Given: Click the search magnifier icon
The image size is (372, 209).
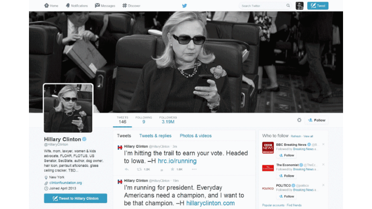Looking at the screenshot, I should pyautogui.click(x=288, y=5).
